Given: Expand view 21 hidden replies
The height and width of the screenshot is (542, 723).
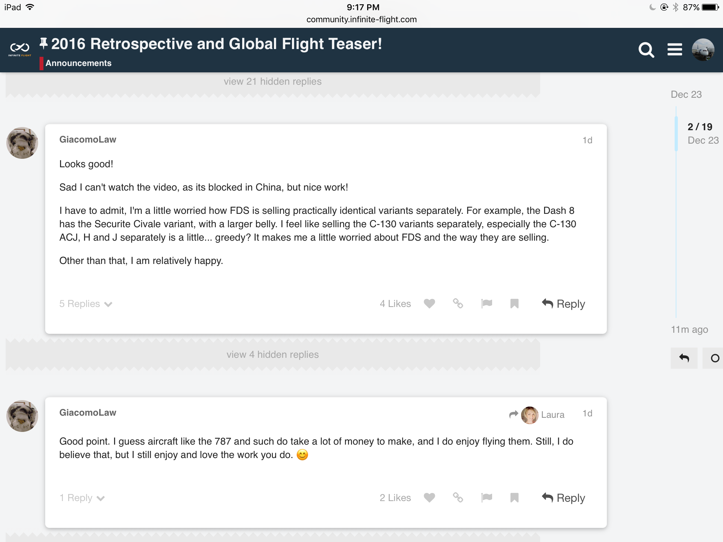Looking at the screenshot, I should [273, 82].
